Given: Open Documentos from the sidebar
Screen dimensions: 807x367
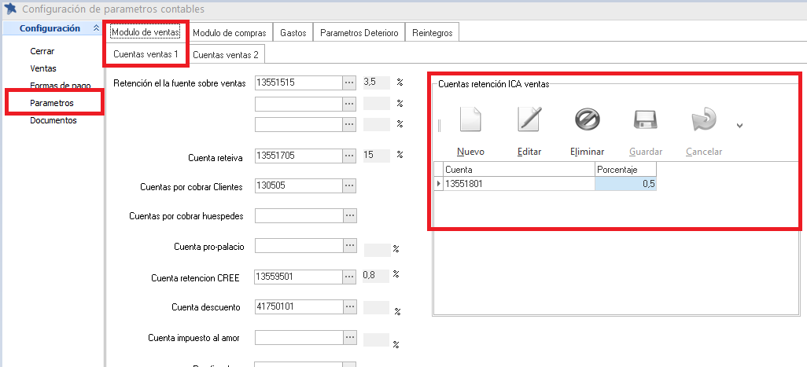Looking at the screenshot, I should pyautogui.click(x=53, y=120).
